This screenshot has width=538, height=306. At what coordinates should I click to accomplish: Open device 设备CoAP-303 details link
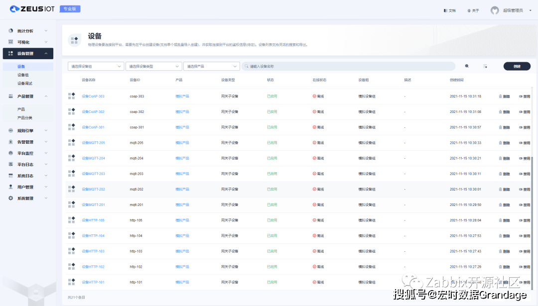(93, 96)
